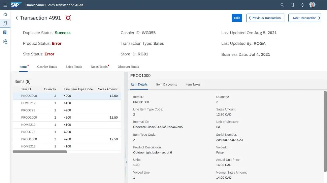Go to Previous Transaction
Image resolution: width=327 pixels, height=183 pixels.
pos(265,18)
